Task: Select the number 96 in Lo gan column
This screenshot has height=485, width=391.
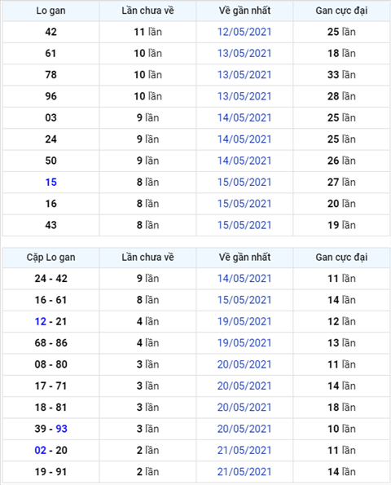Action: (x=51, y=96)
